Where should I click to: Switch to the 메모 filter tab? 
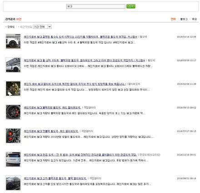click(195, 19)
